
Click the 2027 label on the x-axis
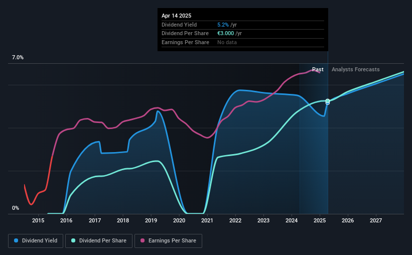376,220
